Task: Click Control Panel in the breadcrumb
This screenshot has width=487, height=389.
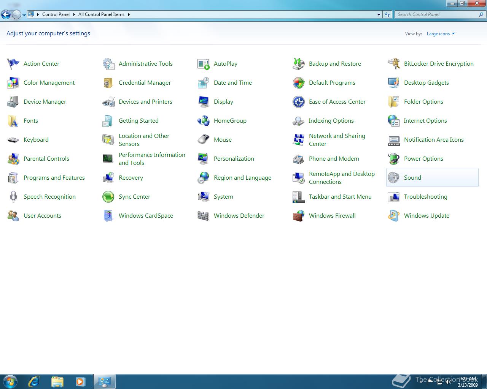Action: pos(56,14)
